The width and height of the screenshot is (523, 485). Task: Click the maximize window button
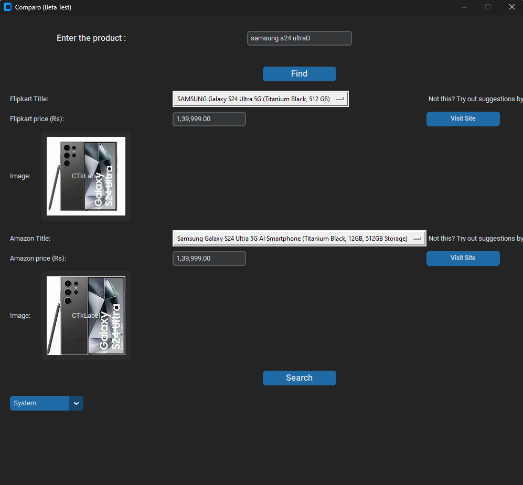488,7
